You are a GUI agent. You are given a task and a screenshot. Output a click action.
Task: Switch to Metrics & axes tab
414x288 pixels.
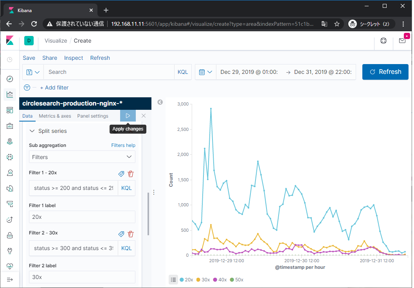(x=55, y=116)
